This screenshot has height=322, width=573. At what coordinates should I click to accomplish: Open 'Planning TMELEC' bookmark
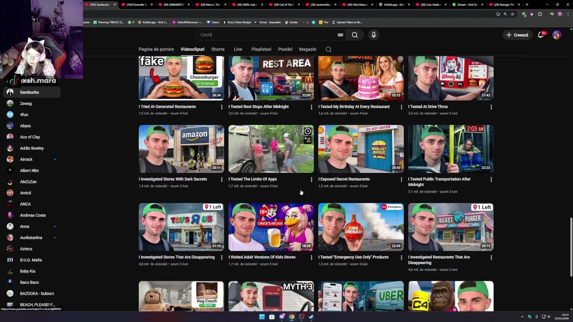click(108, 22)
